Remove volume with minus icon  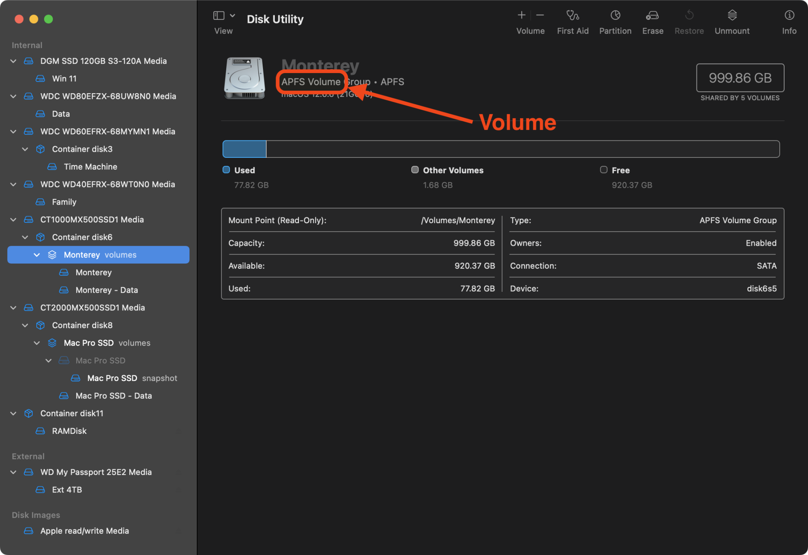pos(540,16)
